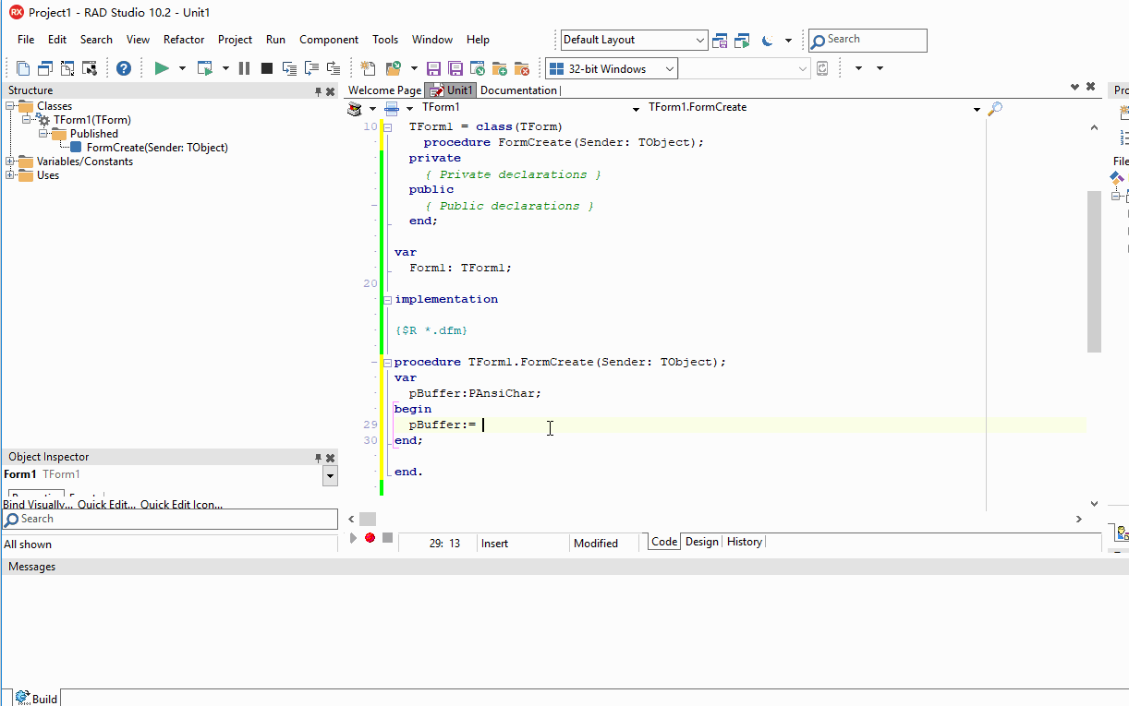Pin the Structure panel
The width and height of the screenshot is (1129, 706).
[x=318, y=91]
